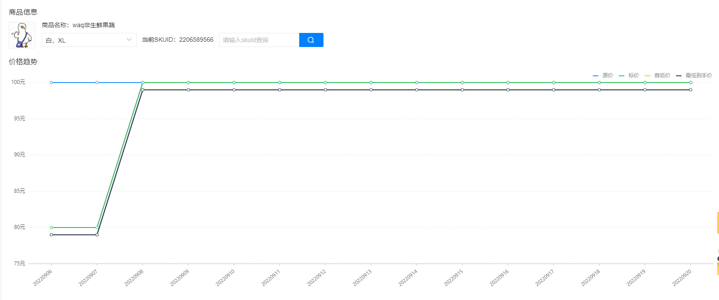This screenshot has height=300, width=719.
Task: Toggle the 原价 series in the legend
Action: 608,76
